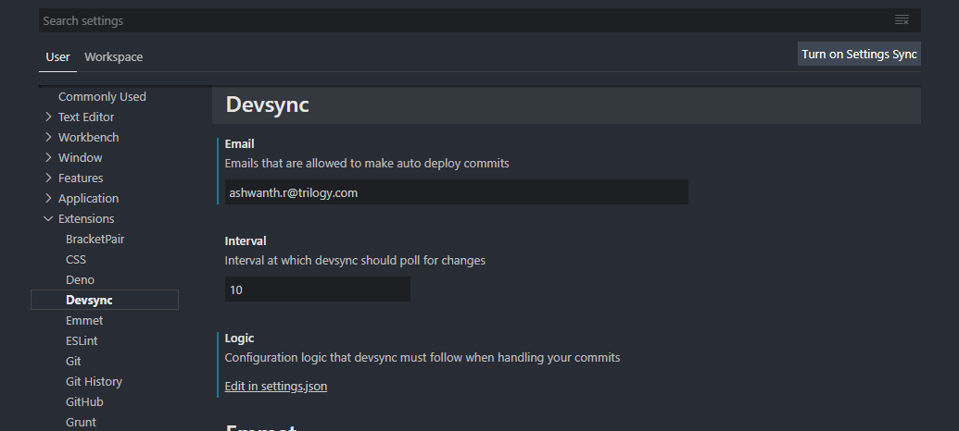Open BracketPair extension settings
This screenshot has height=431, width=959.
pyautogui.click(x=95, y=240)
